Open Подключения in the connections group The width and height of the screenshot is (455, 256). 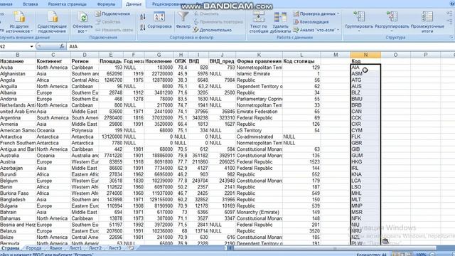(x=112, y=14)
